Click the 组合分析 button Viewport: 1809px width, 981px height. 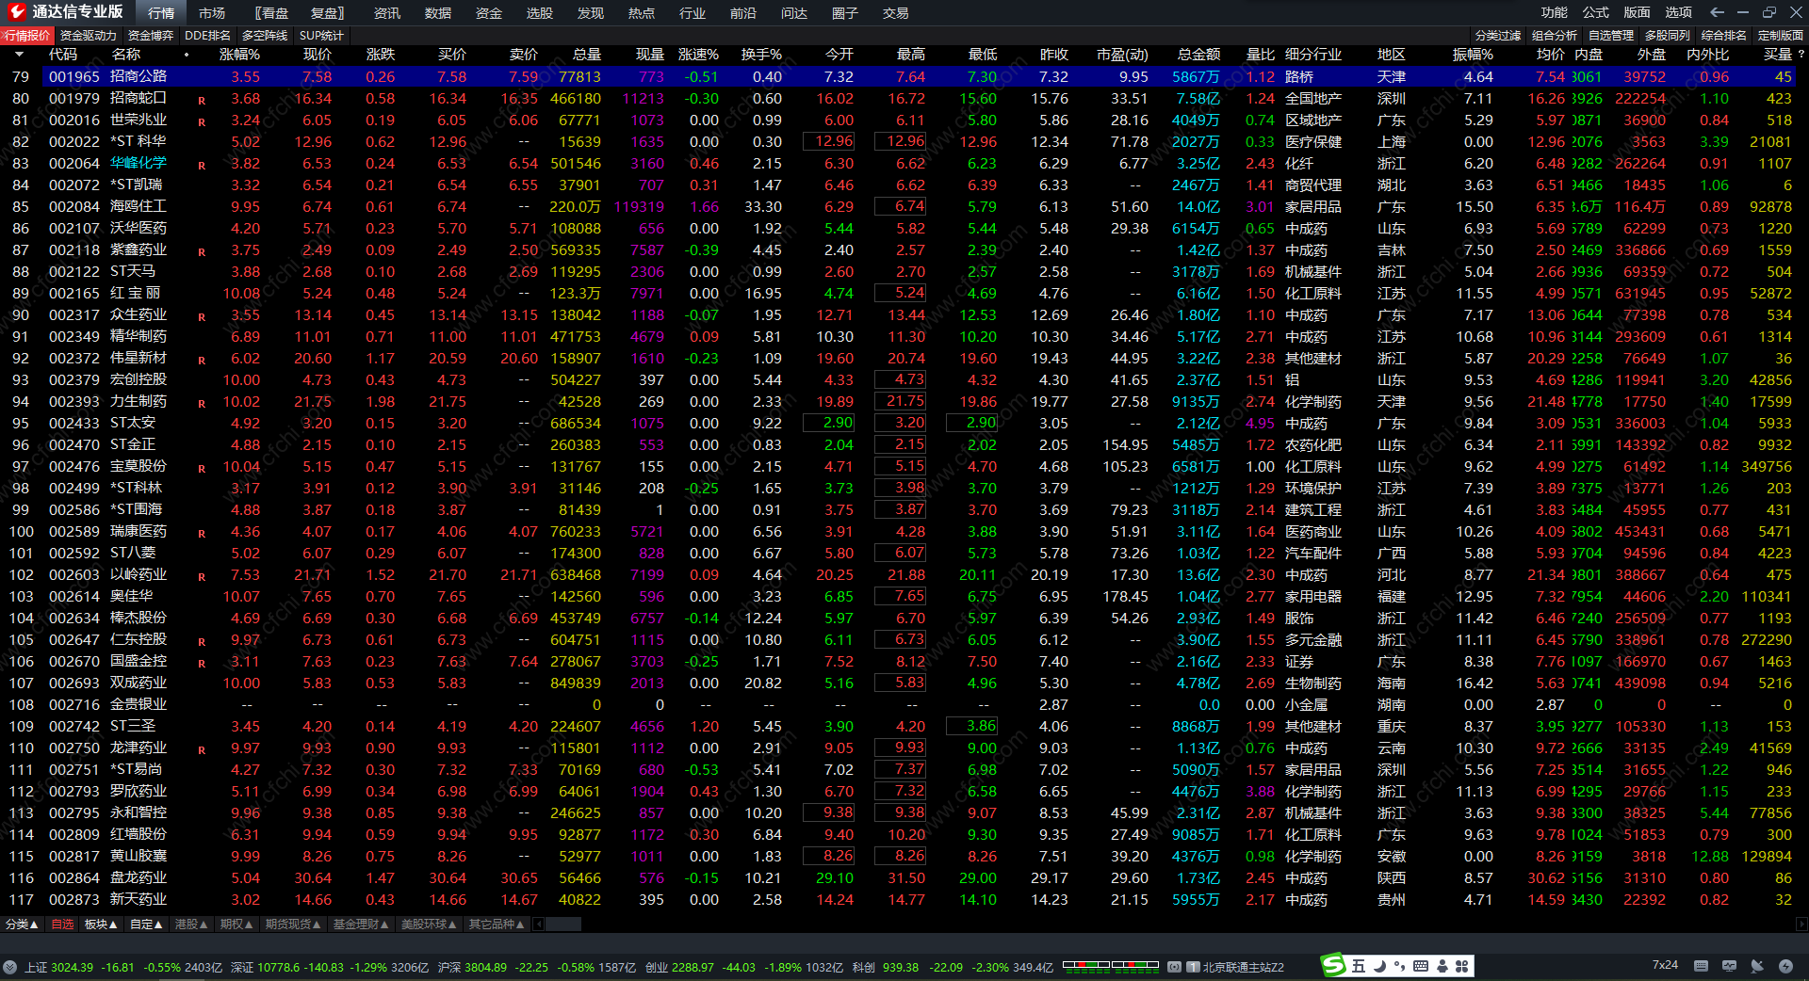point(1555,36)
